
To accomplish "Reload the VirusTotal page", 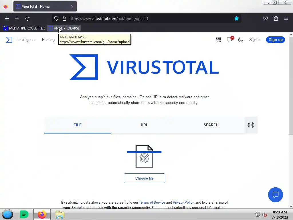I will click(27, 19).
